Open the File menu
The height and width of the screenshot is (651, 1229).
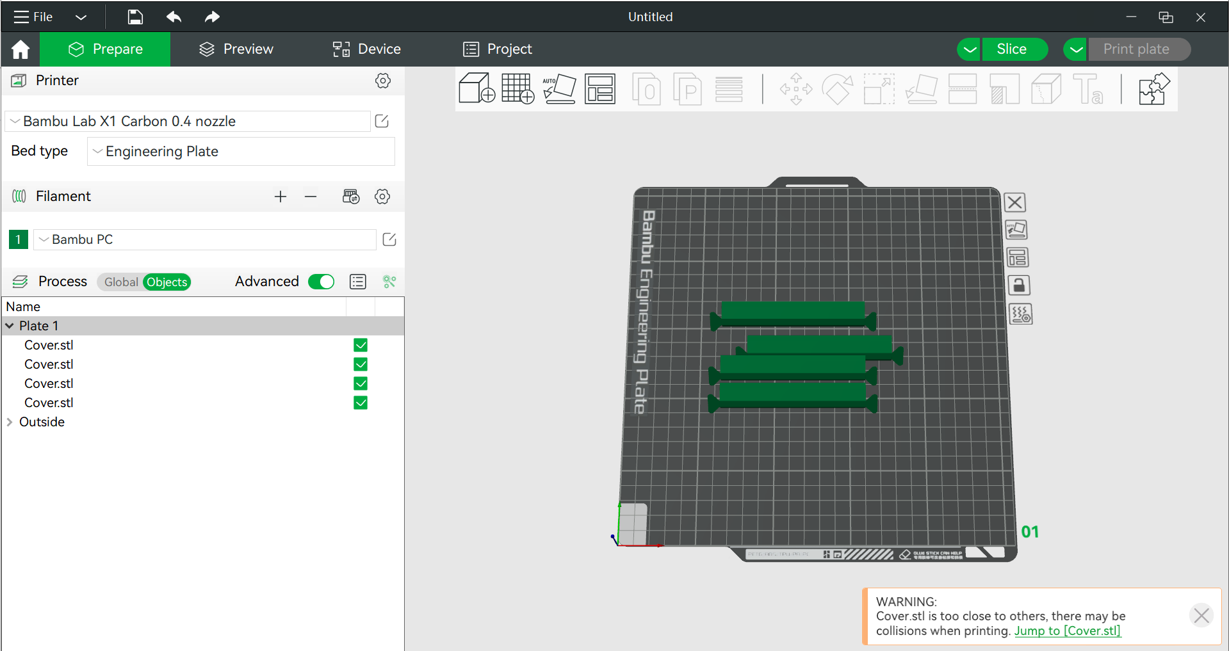(x=32, y=17)
